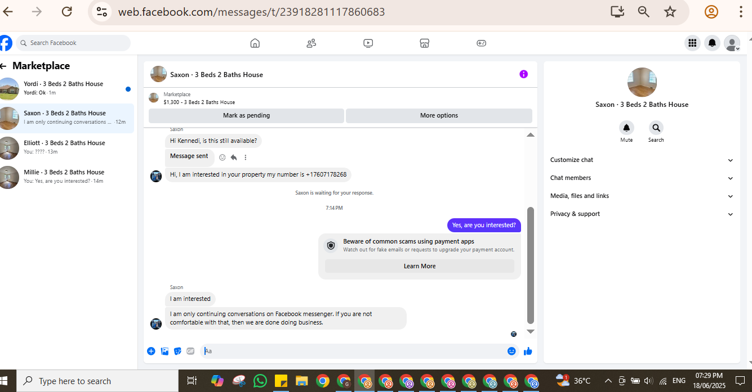Screen dimensions: 752x392
Task: Open the Friends icon in top navigation
Action: (311, 43)
